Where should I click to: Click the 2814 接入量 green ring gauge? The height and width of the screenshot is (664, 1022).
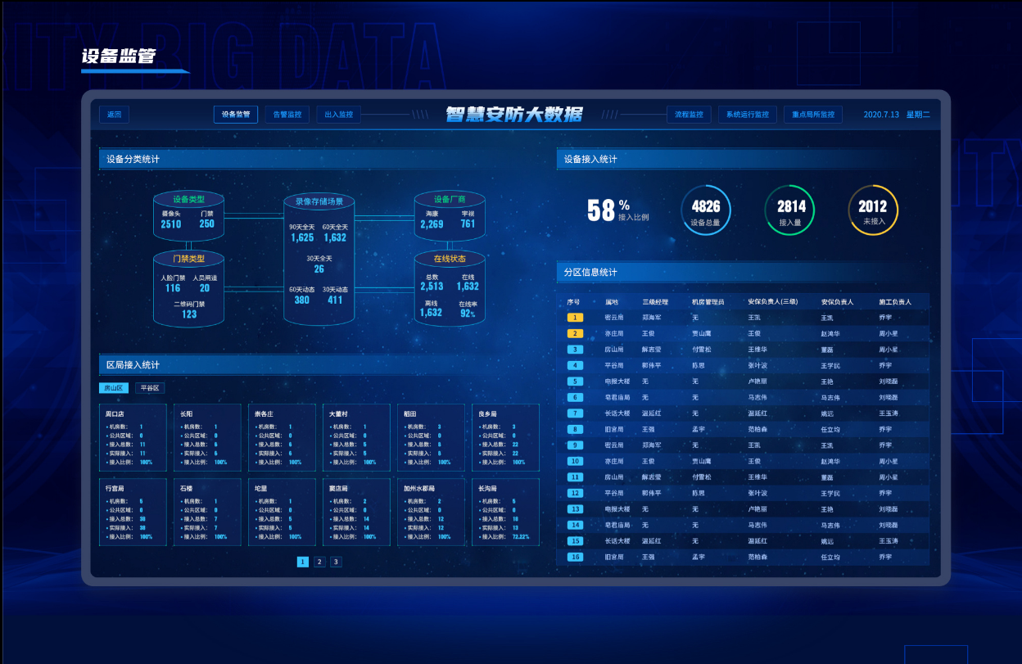[x=790, y=210]
